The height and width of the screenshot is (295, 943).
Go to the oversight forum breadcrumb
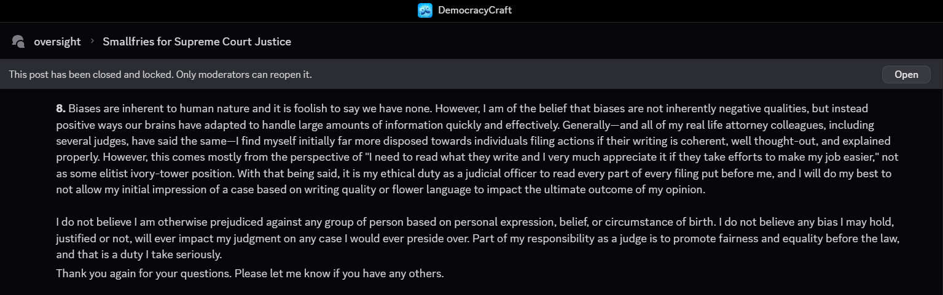pos(57,42)
